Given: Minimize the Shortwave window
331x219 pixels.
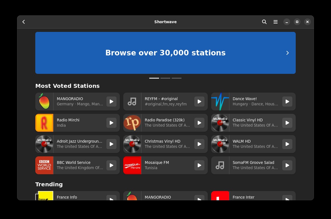Looking at the screenshot, I should (287, 22).
